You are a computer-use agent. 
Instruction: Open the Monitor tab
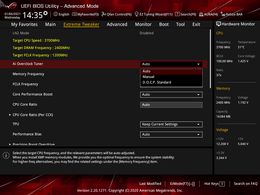click(x=143, y=24)
